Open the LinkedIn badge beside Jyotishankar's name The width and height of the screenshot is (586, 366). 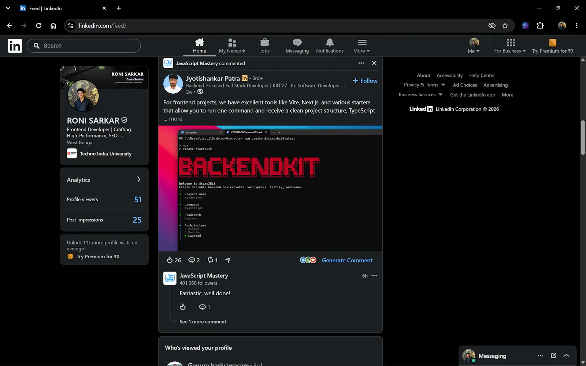[x=244, y=78]
